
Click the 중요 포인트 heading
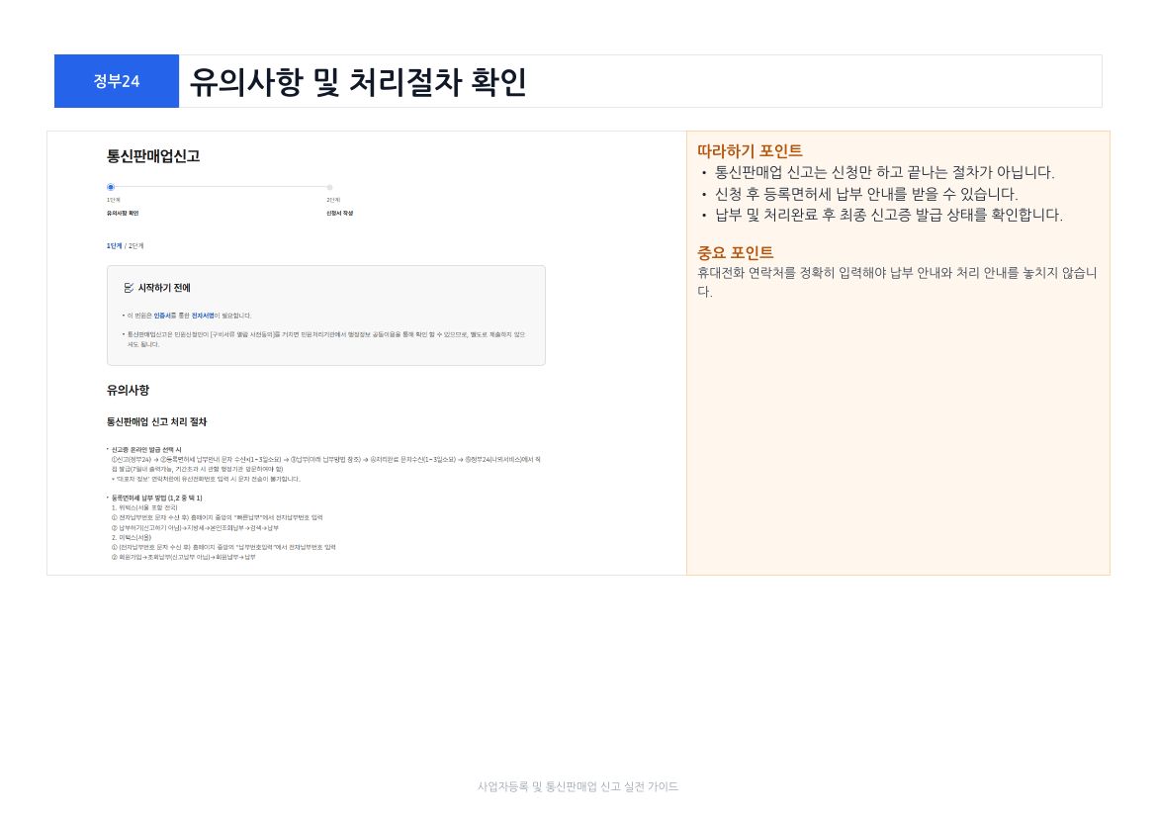(x=735, y=253)
